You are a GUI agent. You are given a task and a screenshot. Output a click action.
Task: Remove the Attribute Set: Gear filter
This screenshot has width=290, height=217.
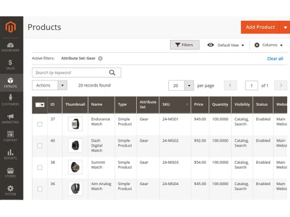pos(100,58)
